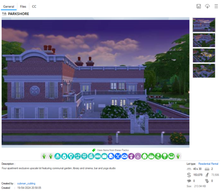Image resolution: width=222 pixels, height=192 pixels.
Task: Click the rightmost plumbob pack icon
Action: (x=178, y=156)
